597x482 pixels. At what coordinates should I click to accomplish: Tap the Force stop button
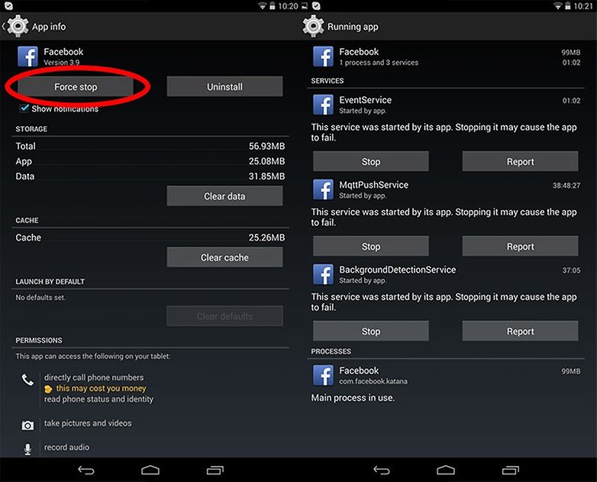click(x=76, y=86)
